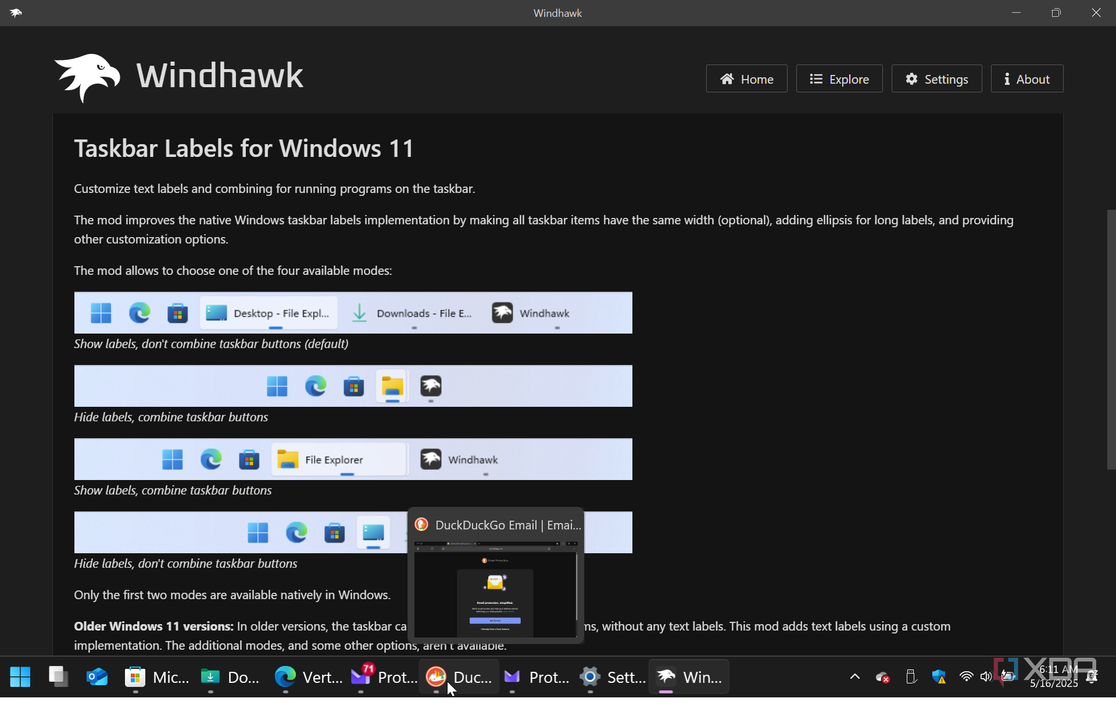The image size is (1116, 709).
Task: Switch to the DuckDuckGo taskbar item
Action: (459, 676)
